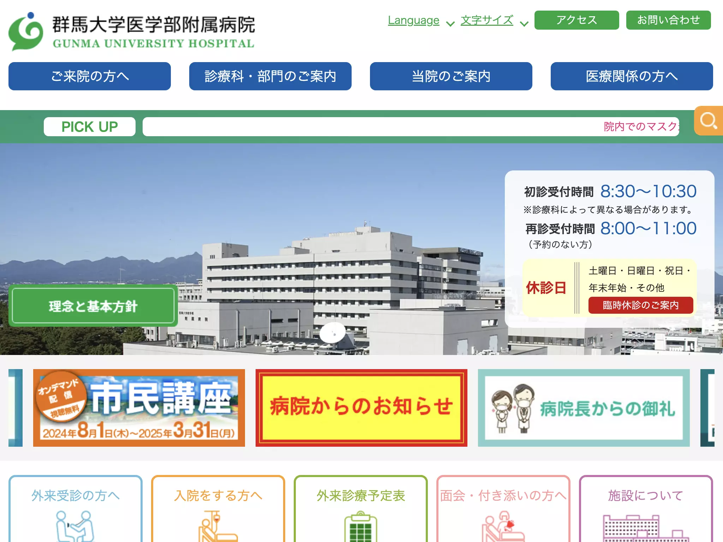Click the 休診日 label
The width and height of the screenshot is (723, 542).
tap(546, 288)
